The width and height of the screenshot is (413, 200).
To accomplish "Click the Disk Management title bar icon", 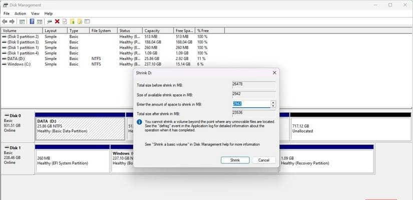I will (x=6, y=5).
